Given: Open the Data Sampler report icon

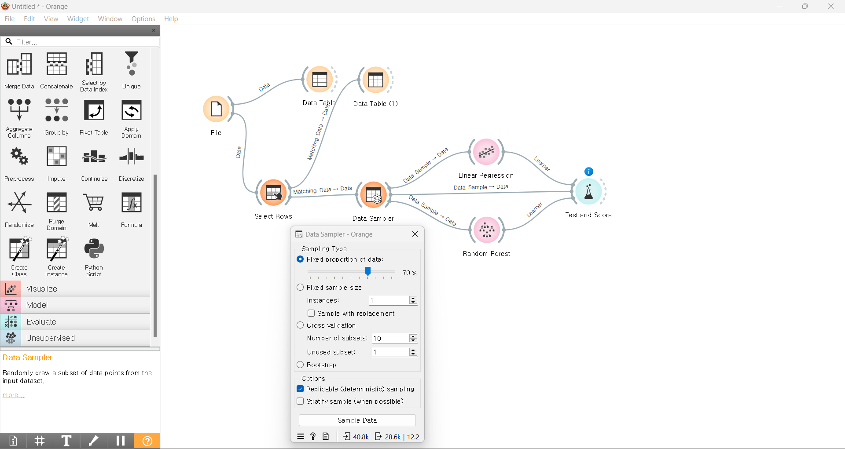Looking at the screenshot, I should click(x=326, y=437).
